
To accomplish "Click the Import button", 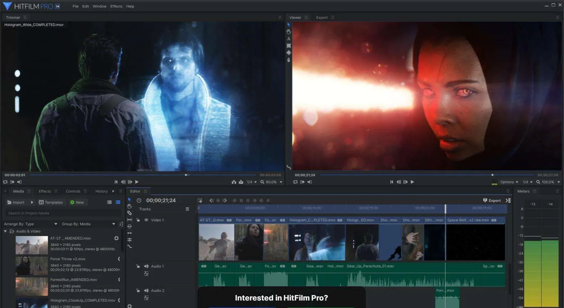I will point(16,202).
